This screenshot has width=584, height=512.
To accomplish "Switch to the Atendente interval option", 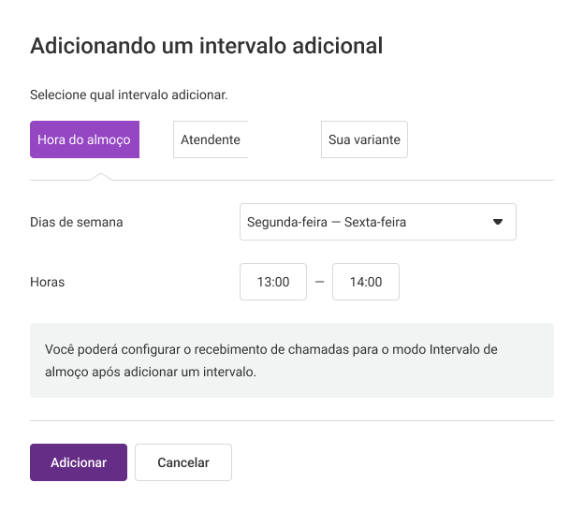I will click(211, 139).
